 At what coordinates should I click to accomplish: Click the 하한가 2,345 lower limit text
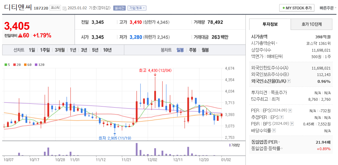(157, 37)
